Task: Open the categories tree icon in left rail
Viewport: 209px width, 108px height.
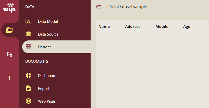Action: 9,54
